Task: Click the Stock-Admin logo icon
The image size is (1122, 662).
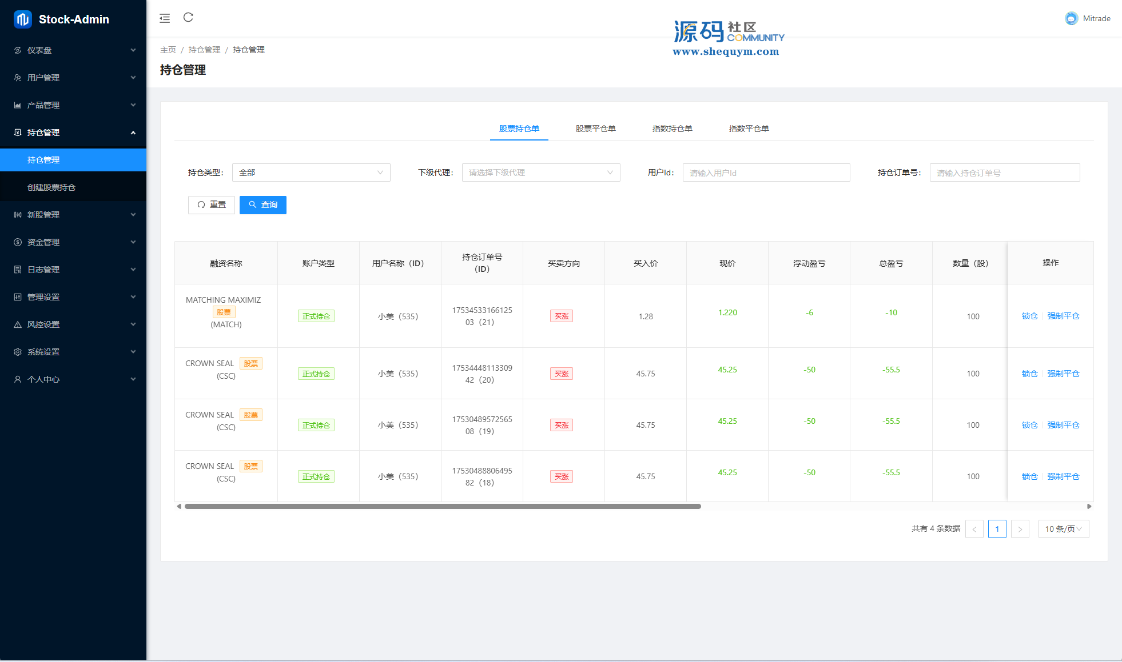Action: pos(23,19)
